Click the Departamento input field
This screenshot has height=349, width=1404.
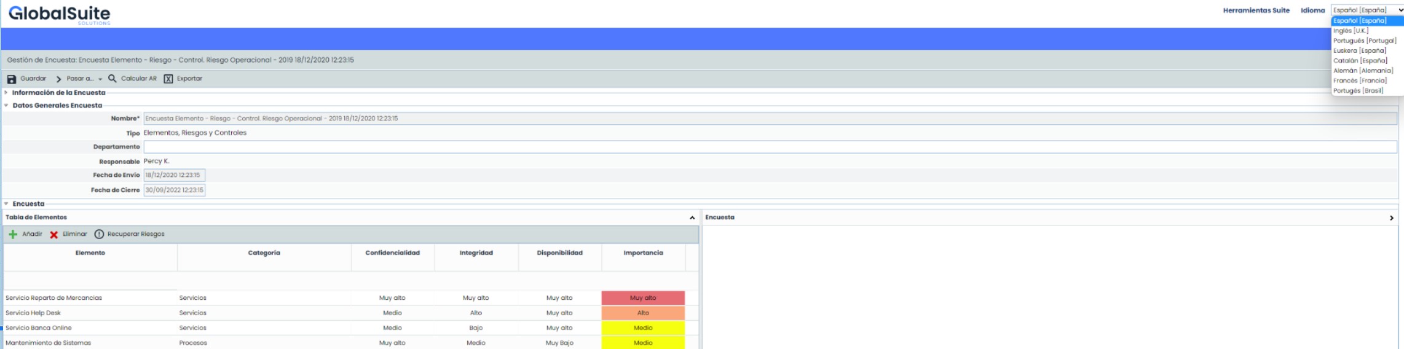[x=770, y=147]
